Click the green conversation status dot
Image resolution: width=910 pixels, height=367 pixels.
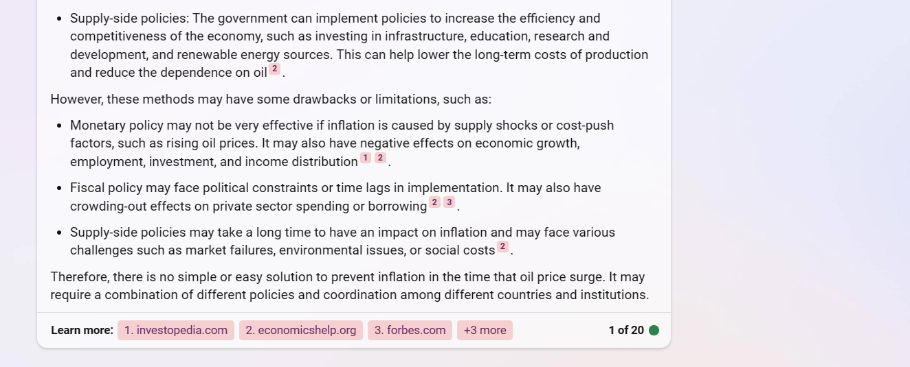pyautogui.click(x=654, y=331)
